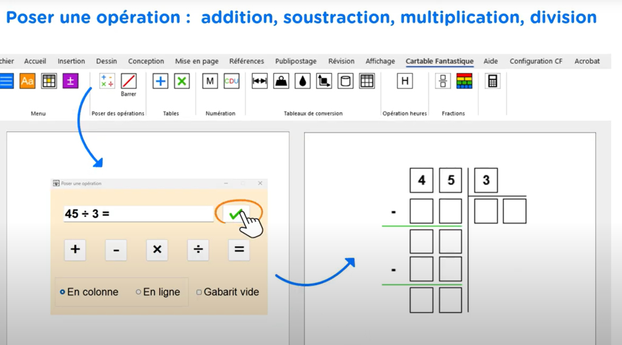Click the H hours operation icon
Screen dimensions: 622x345
pos(405,81)
